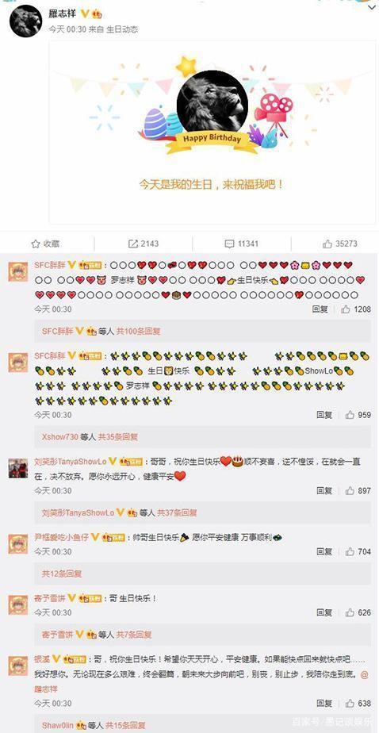Viewport: 379px width, 733px height.
Task: Expand the 共12条回复 replies
Action: click(x=62, y=574)
